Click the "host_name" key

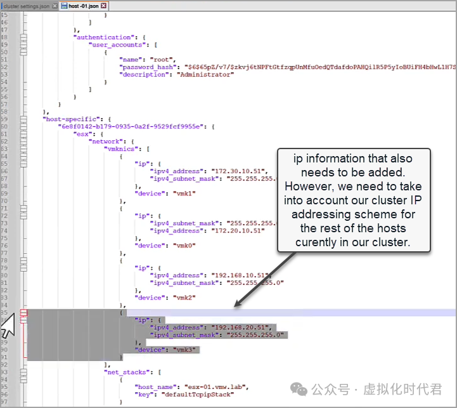156,387
